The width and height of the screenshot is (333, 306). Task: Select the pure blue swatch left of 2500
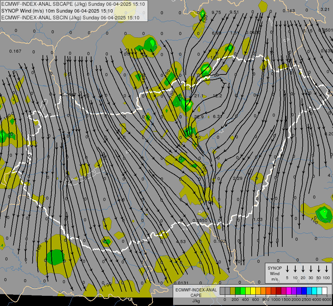pos(304,291)
